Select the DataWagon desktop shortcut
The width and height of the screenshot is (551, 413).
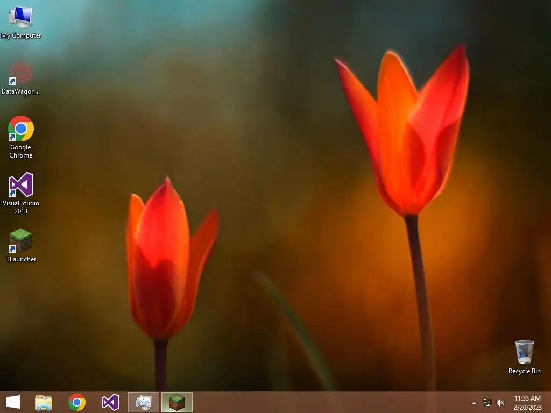pyautogui.click(x=21, y=78)
